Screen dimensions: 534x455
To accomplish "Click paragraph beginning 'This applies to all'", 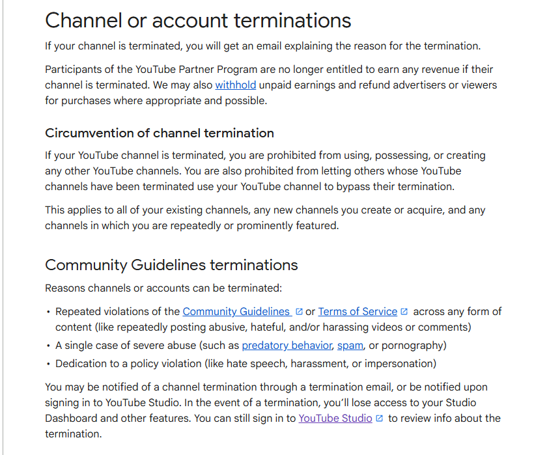I will 265,217.
